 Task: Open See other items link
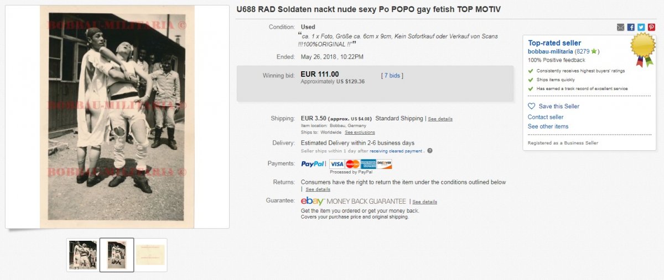pyautogui.click(x=548, y=126)
